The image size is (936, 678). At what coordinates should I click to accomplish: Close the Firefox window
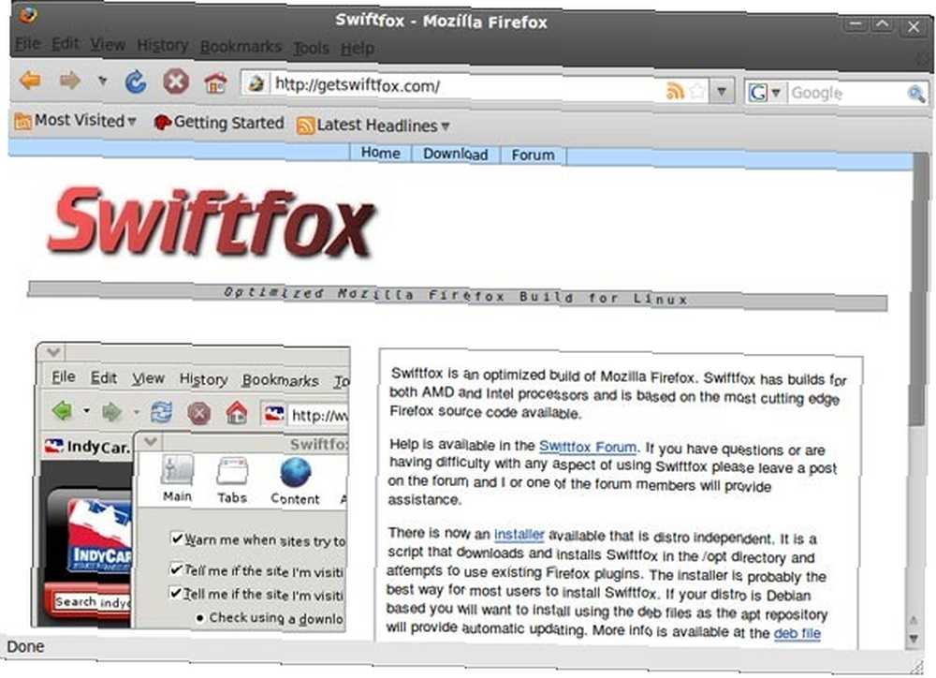pos(914,26)
